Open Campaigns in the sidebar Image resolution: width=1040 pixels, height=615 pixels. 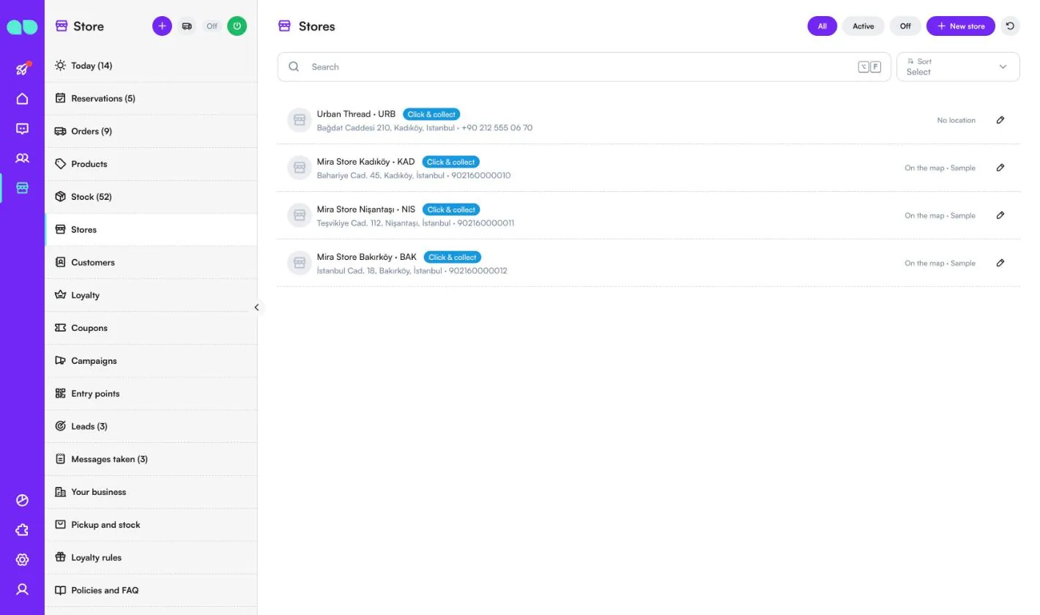151,361
